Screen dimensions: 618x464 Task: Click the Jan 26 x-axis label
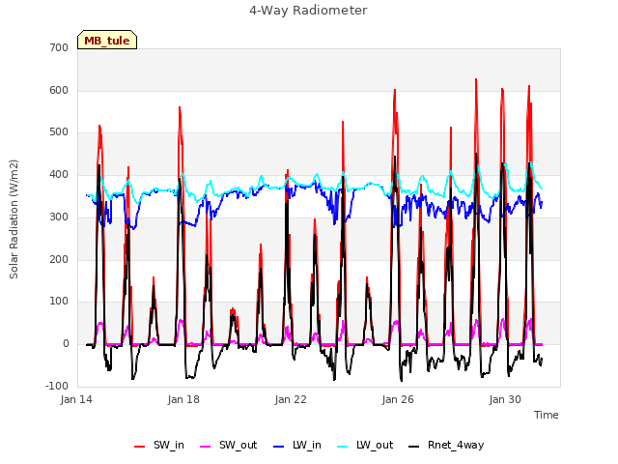click(398, 399)
